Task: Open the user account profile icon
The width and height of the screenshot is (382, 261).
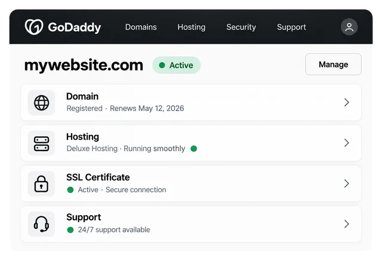Action: click(349, 27)
